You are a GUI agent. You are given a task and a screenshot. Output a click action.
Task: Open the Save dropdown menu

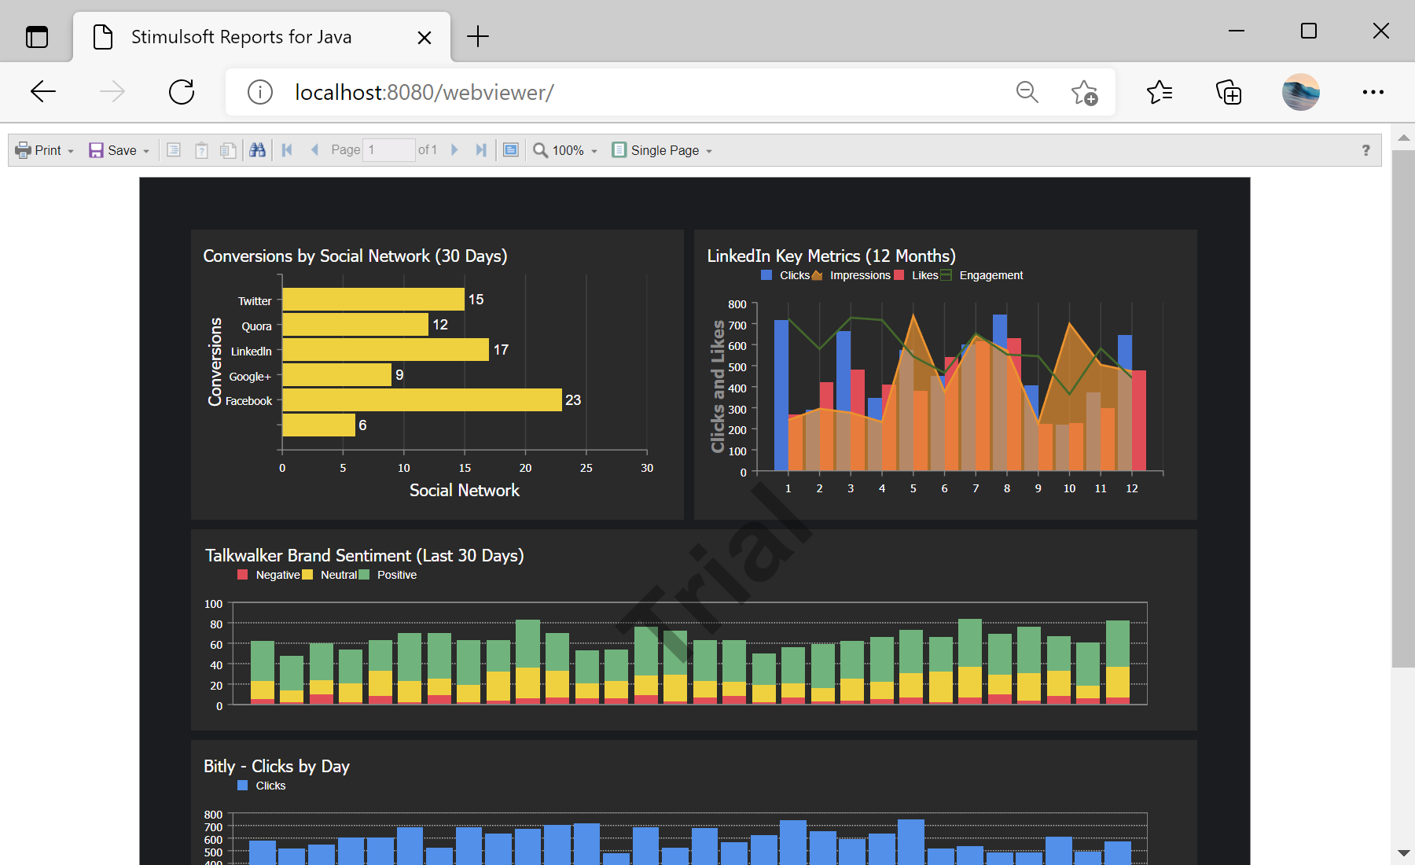[x=119, y=150]
